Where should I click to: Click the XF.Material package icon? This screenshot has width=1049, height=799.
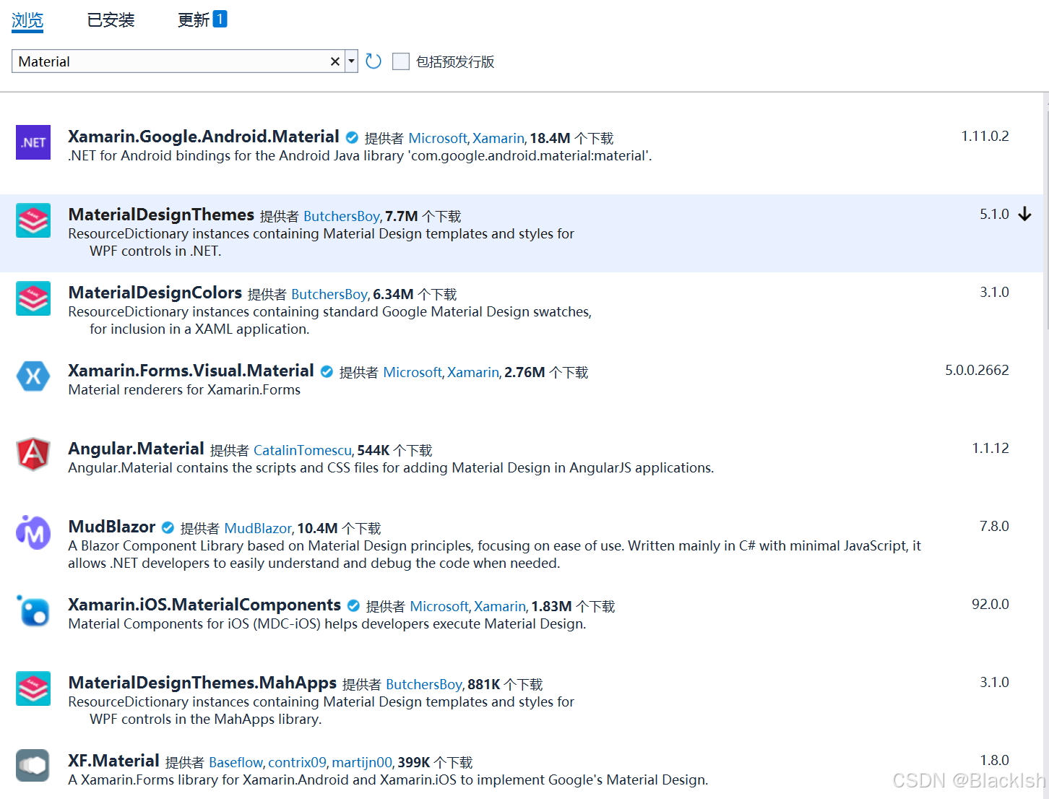pos(33,766)
